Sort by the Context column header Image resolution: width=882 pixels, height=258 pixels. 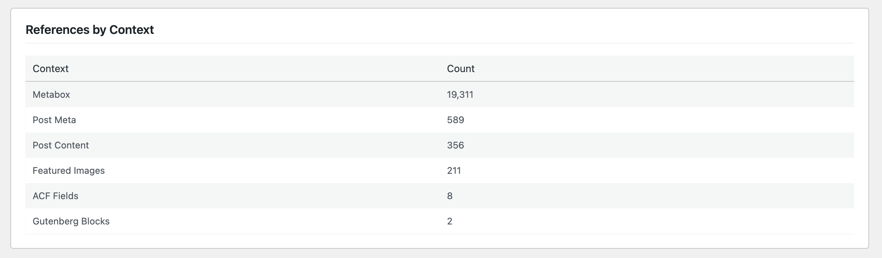50,69
